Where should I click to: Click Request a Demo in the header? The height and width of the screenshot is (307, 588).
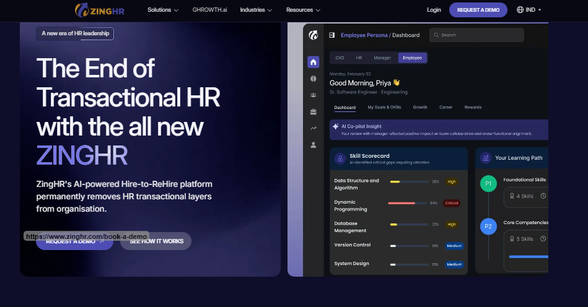(478, 10)
